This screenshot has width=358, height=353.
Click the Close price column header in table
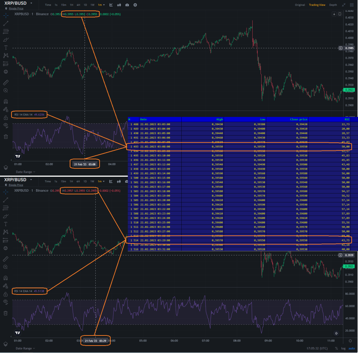coord(299,119)
